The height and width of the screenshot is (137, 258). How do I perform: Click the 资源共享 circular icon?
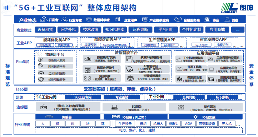coord(88,78)
